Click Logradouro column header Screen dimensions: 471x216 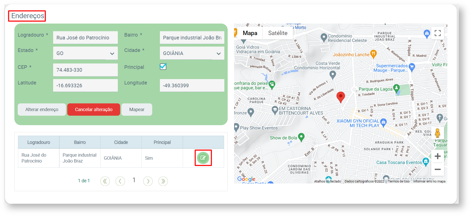[39, 142]
